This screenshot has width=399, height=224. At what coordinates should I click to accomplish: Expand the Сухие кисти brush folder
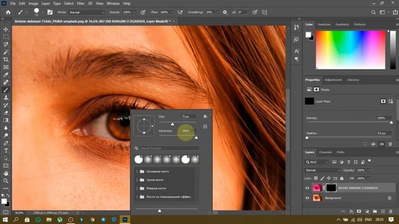click(x=137, y=180)
